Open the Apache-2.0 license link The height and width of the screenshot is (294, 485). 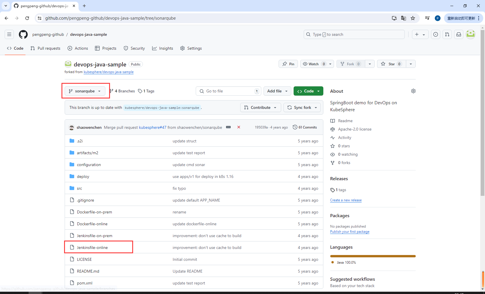(x=355, y=129)
